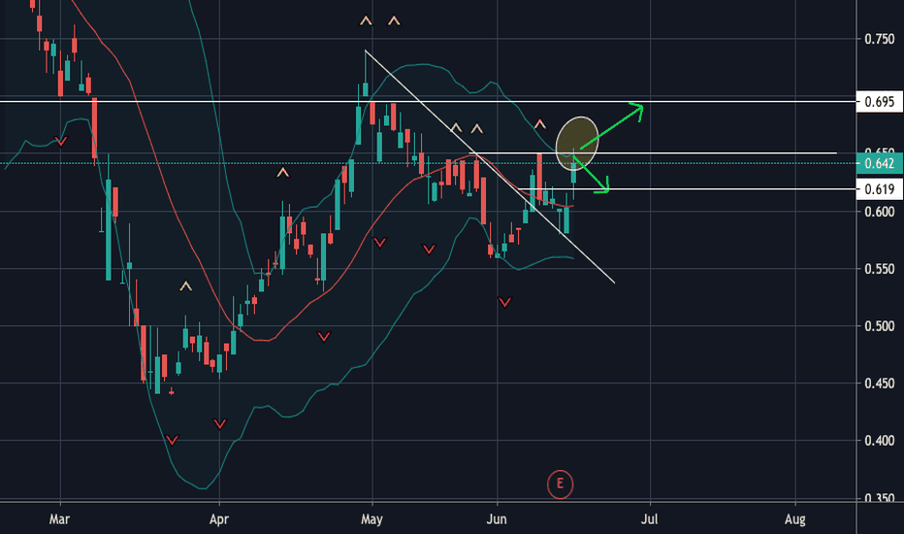Click the 0.642 current price label
Image resolution: width=904 pixels, height=534 pixels.
880,163
